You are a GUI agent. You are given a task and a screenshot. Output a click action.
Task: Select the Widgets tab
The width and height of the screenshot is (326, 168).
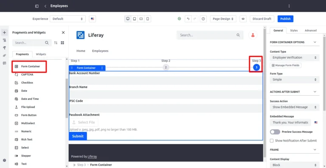pyautogui.click(x=41, y=54)
